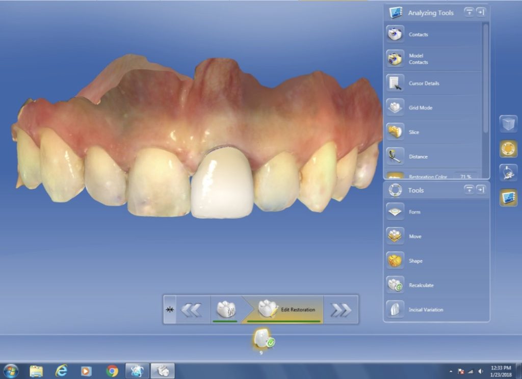522x379 pixels.
Task: Adjust the Restoration Color percentage value
Action: pos(464,176)
